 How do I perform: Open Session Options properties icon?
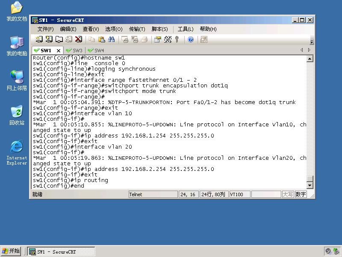[157, 39]
